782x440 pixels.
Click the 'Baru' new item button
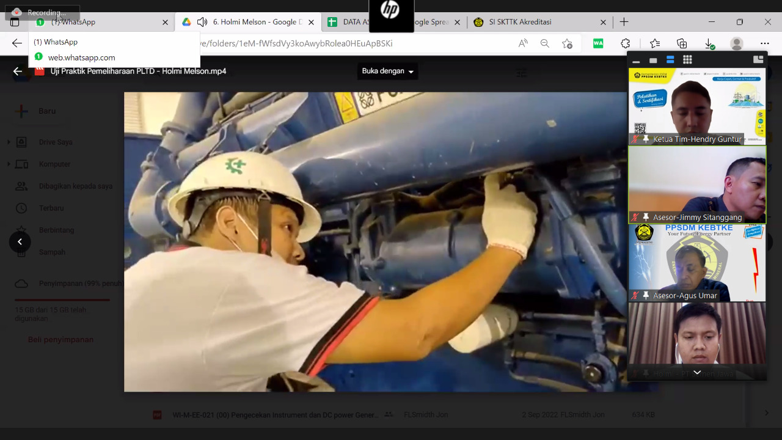[x=37, y=111]
